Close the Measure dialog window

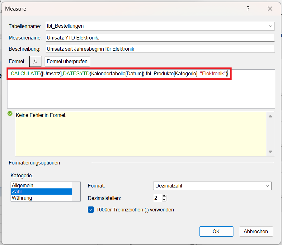(x=270, y=9)
